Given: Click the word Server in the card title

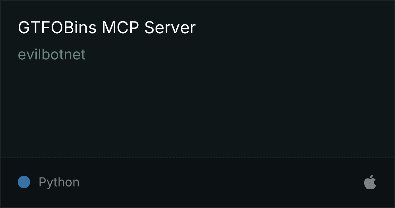Looking at the screenshot, I should tap(170, 27).
